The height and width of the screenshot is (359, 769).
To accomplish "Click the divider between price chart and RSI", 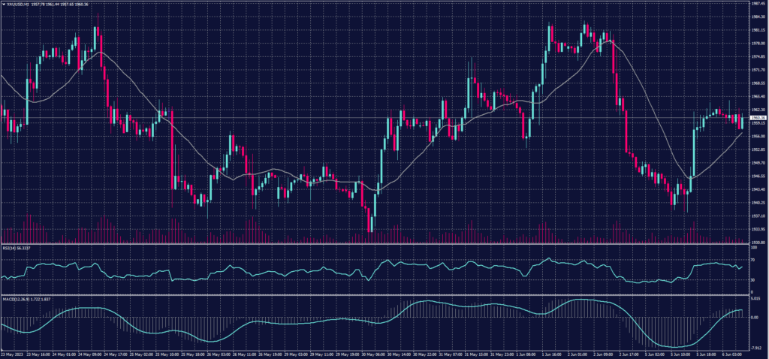I will pos(375,244).
